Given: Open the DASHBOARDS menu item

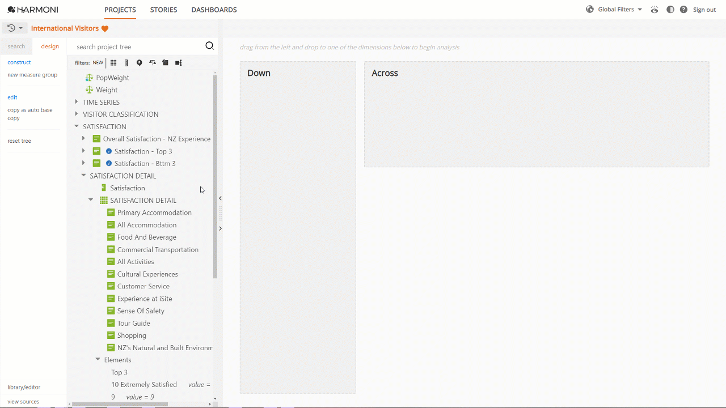Looking at the screenshot, I should (x=214, y=10).
